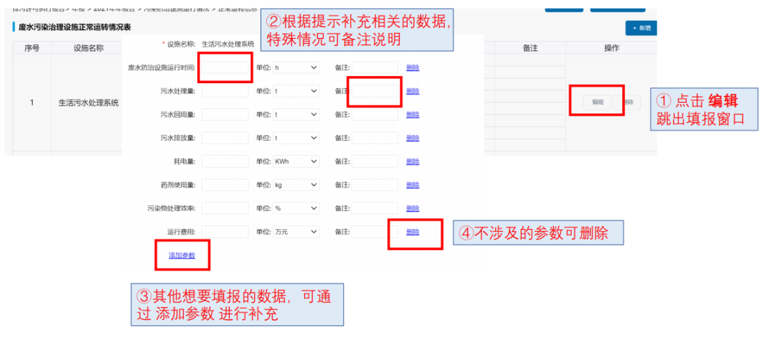This screenshot has width=775, height=346.
Task: Expand the KWh unit dropdown for 耗电量
Action: [x=296, y=162]
